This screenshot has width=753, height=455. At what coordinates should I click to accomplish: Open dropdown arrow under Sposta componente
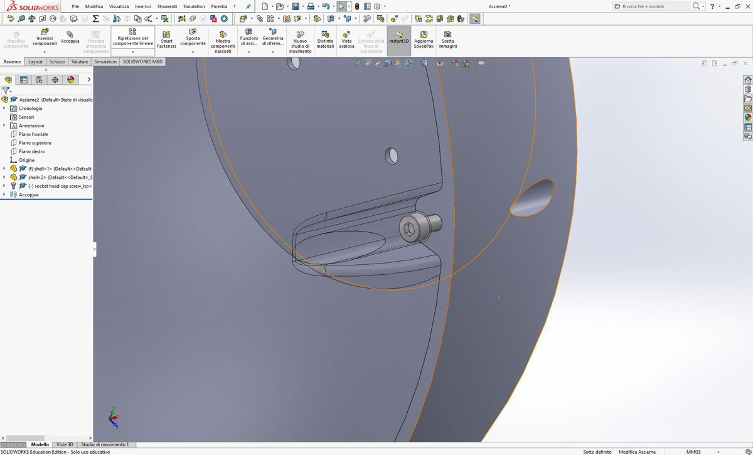pyautogui.click(x=193, y=52)
